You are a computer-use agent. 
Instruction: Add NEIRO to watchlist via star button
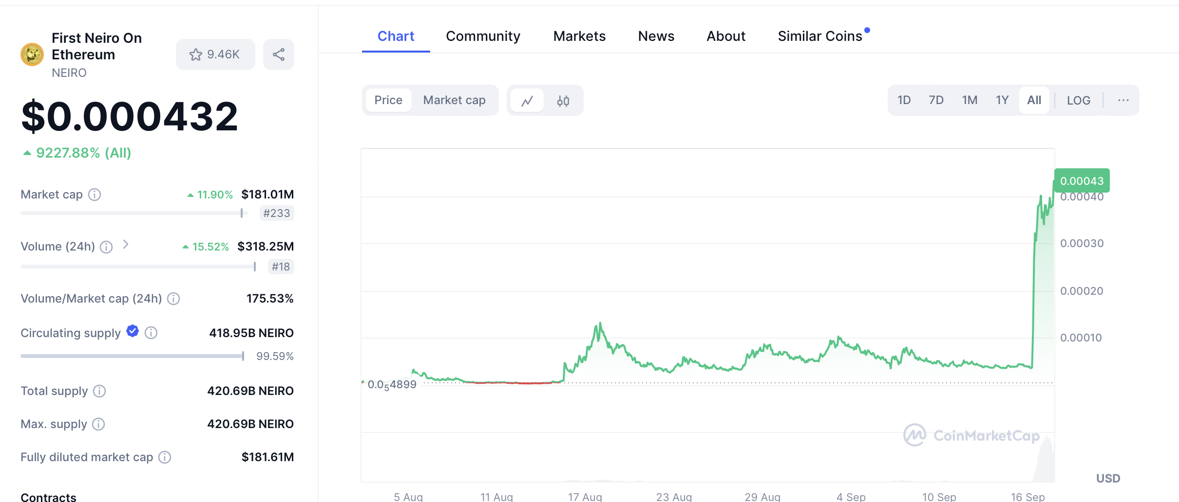[215, 54]
